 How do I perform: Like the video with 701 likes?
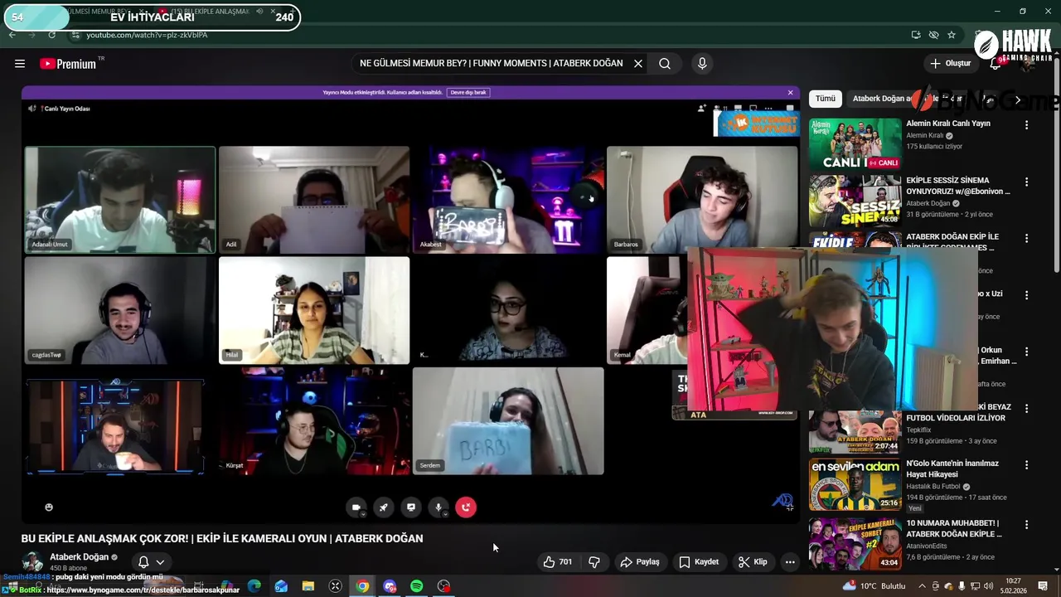tap(557, 562)
